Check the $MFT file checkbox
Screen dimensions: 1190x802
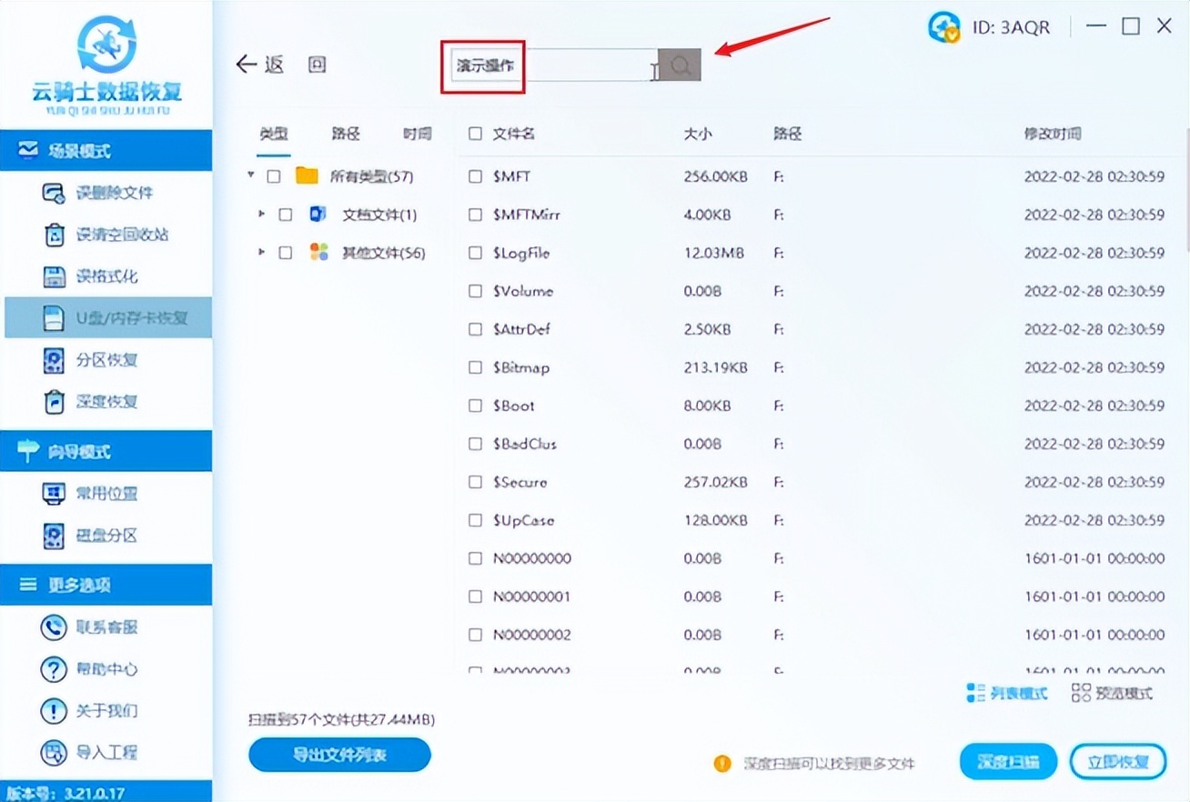tap(474, 176)
